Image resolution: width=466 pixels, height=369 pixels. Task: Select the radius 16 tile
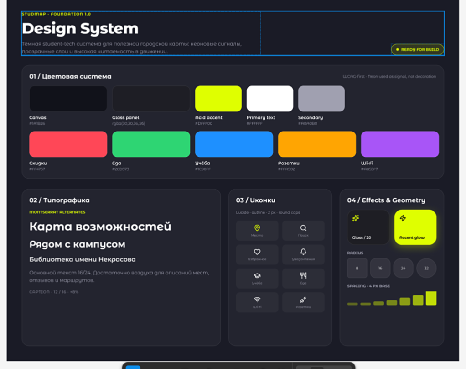pyautogui.click(x=380, y=268)
